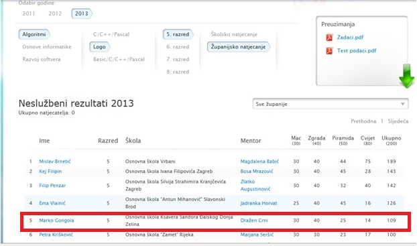This screenshot has height=246, width=417.
Task: Open the Sve županije dropdown
Action: [x=331, y=104]
